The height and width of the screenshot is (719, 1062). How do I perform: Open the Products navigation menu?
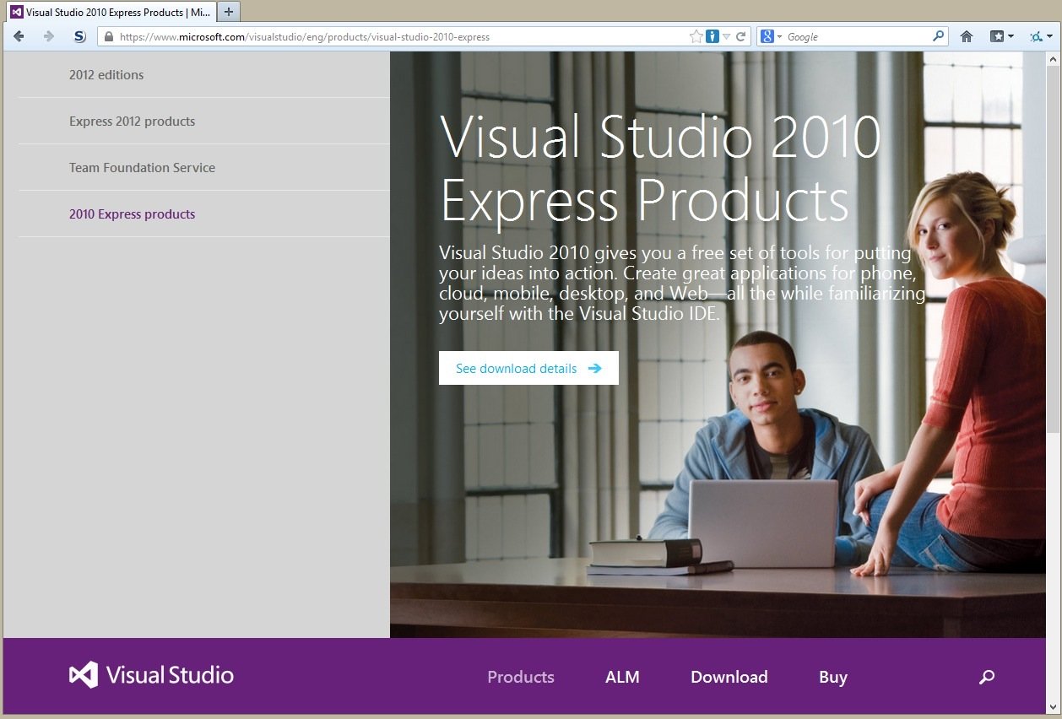[521, 677]
